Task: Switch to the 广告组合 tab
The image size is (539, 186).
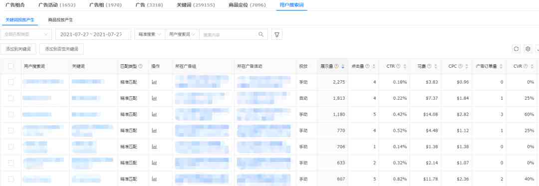Action: coord(14,5)
